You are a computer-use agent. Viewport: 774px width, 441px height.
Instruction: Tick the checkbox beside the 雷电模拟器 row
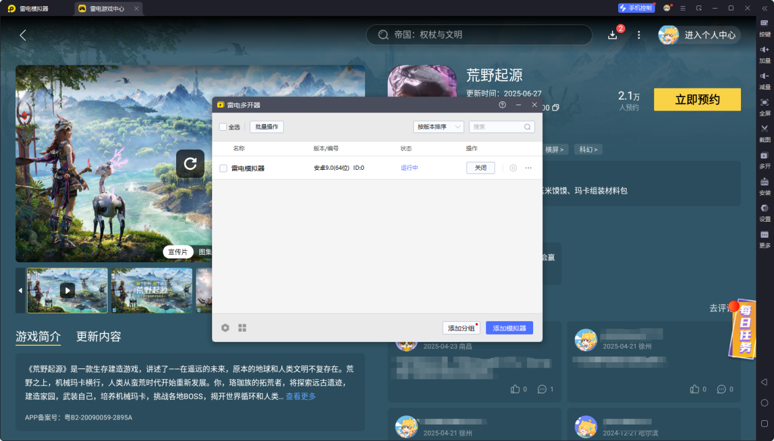(x=223, y=168)
